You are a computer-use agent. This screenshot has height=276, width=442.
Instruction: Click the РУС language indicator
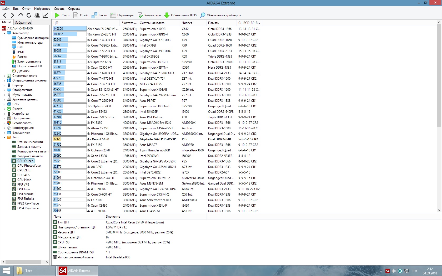[x=415, y=271]
